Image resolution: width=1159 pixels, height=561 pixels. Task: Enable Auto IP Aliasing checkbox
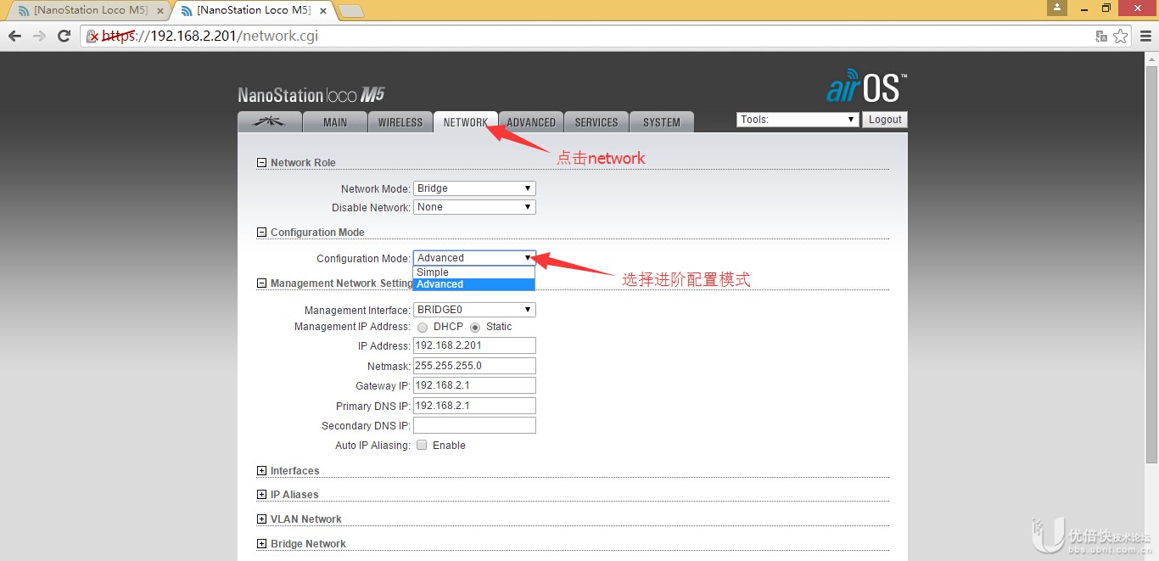[422, 446]
